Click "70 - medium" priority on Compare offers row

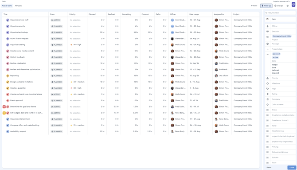[79, 125]
